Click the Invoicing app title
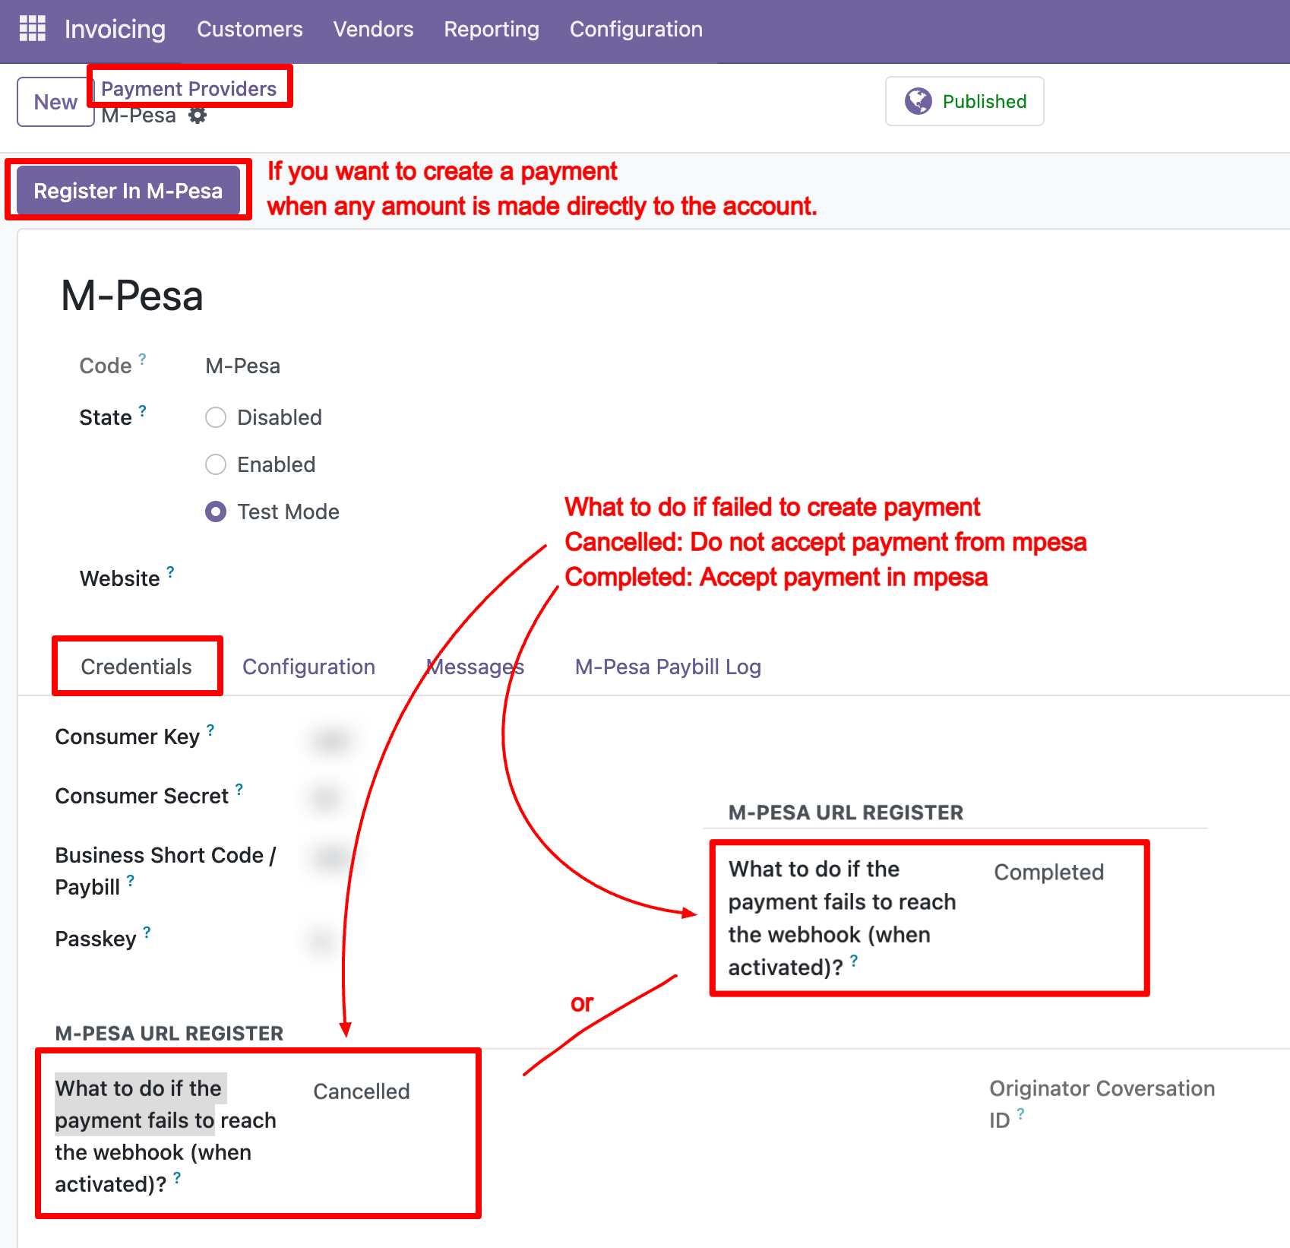This screenshot has height=1248, width=1290. [x=115, y=29]
